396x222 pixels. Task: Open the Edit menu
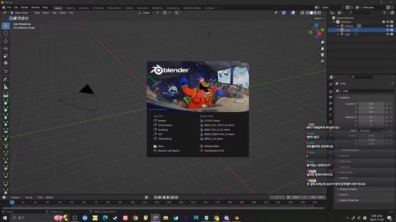click(16, 7)
